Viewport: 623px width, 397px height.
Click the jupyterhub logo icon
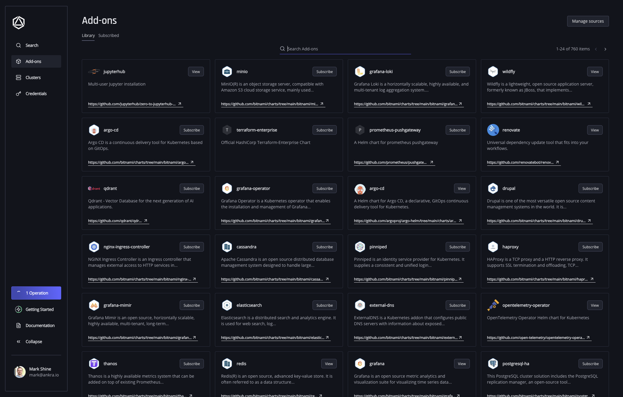pyautogui.click(x=94, y=72)
